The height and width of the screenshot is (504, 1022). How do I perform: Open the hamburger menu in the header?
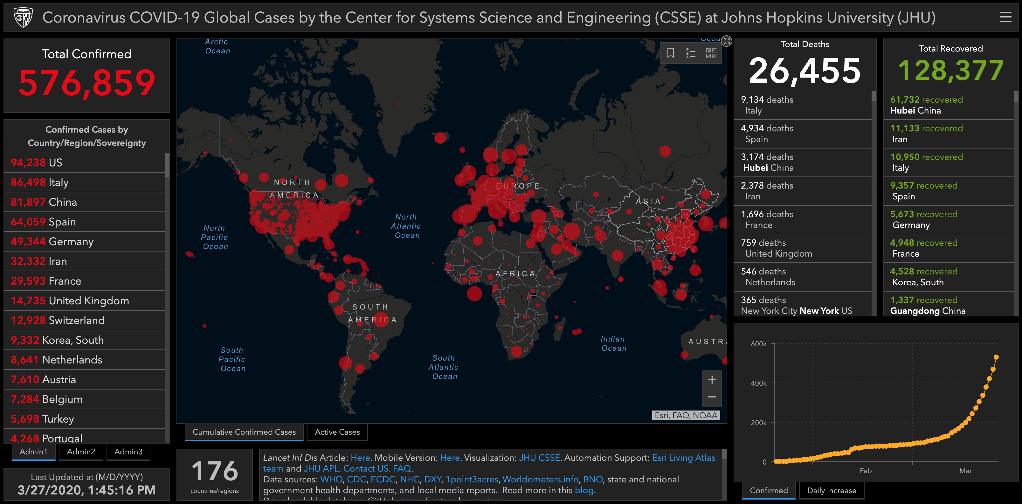(x=1006, y=17)
